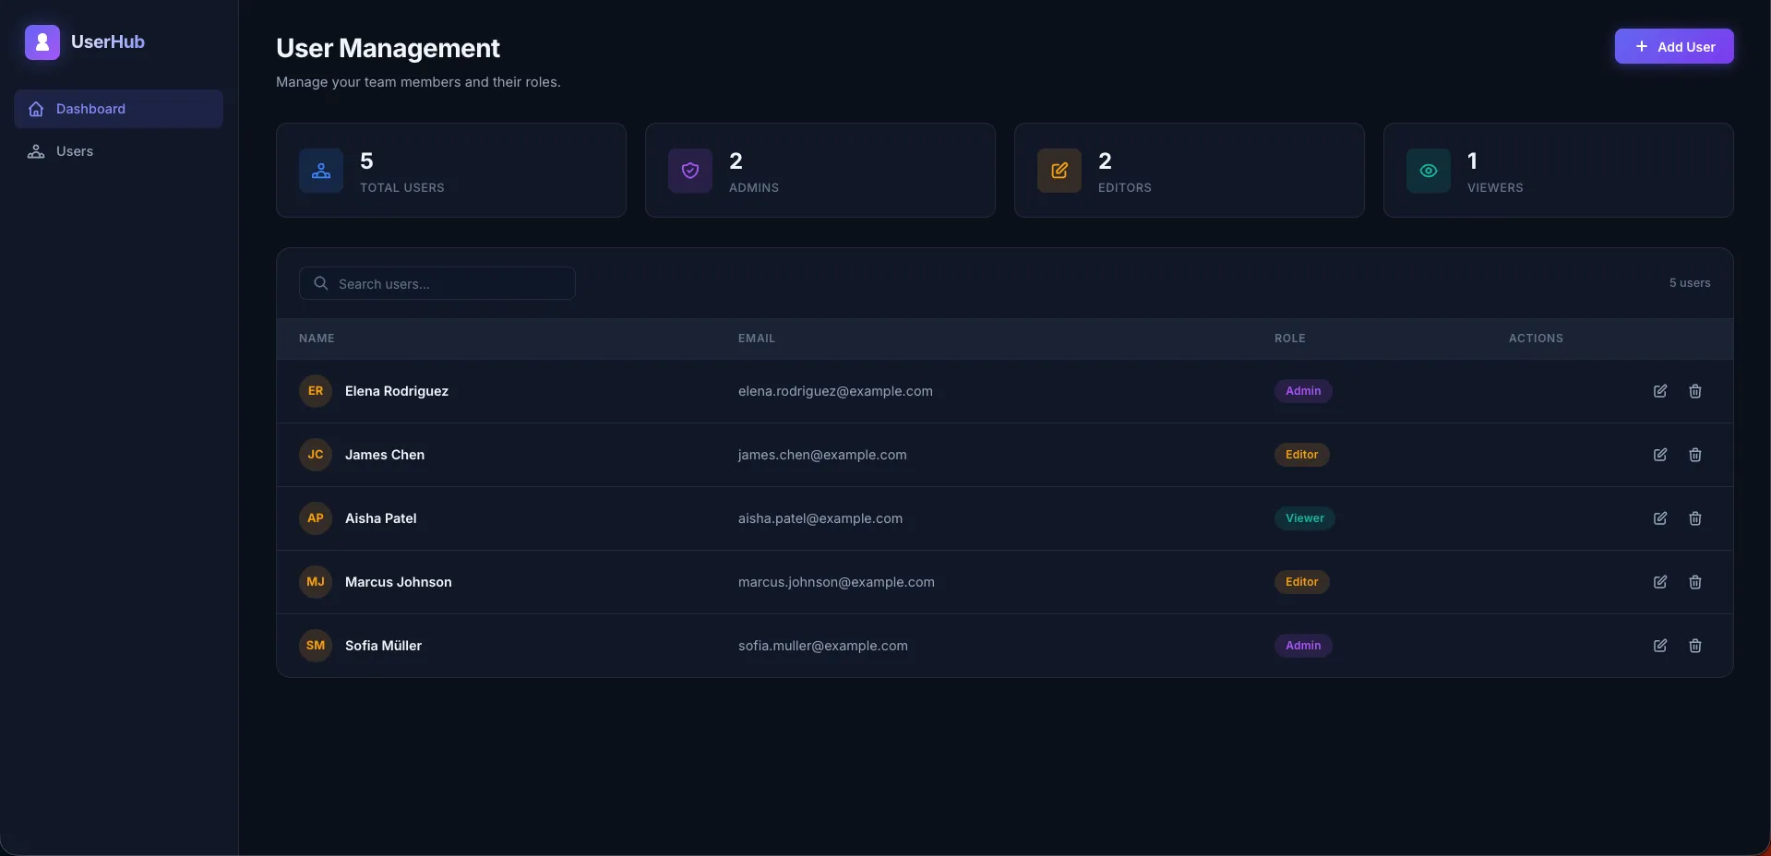This screenshot has height=856, width=1771.
Task: Click the shield icon on Admins card
Action: [x=689, y=171]
